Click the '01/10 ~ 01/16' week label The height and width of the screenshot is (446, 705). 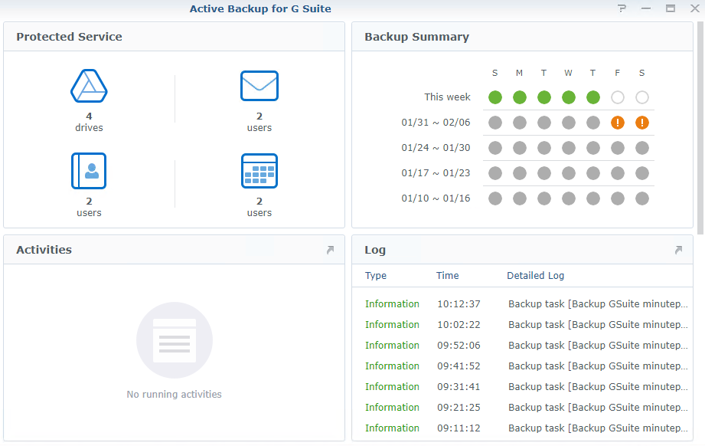436,198
